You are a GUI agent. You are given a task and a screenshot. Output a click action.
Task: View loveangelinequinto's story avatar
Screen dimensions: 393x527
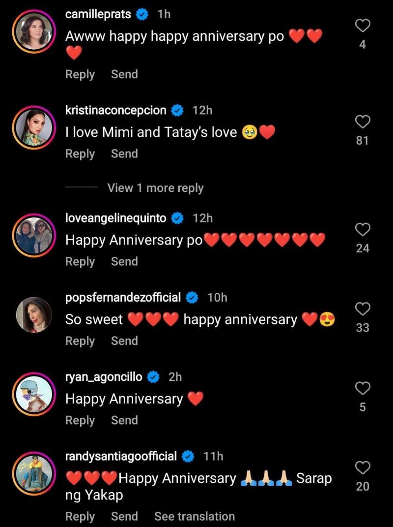coord(34,235)
